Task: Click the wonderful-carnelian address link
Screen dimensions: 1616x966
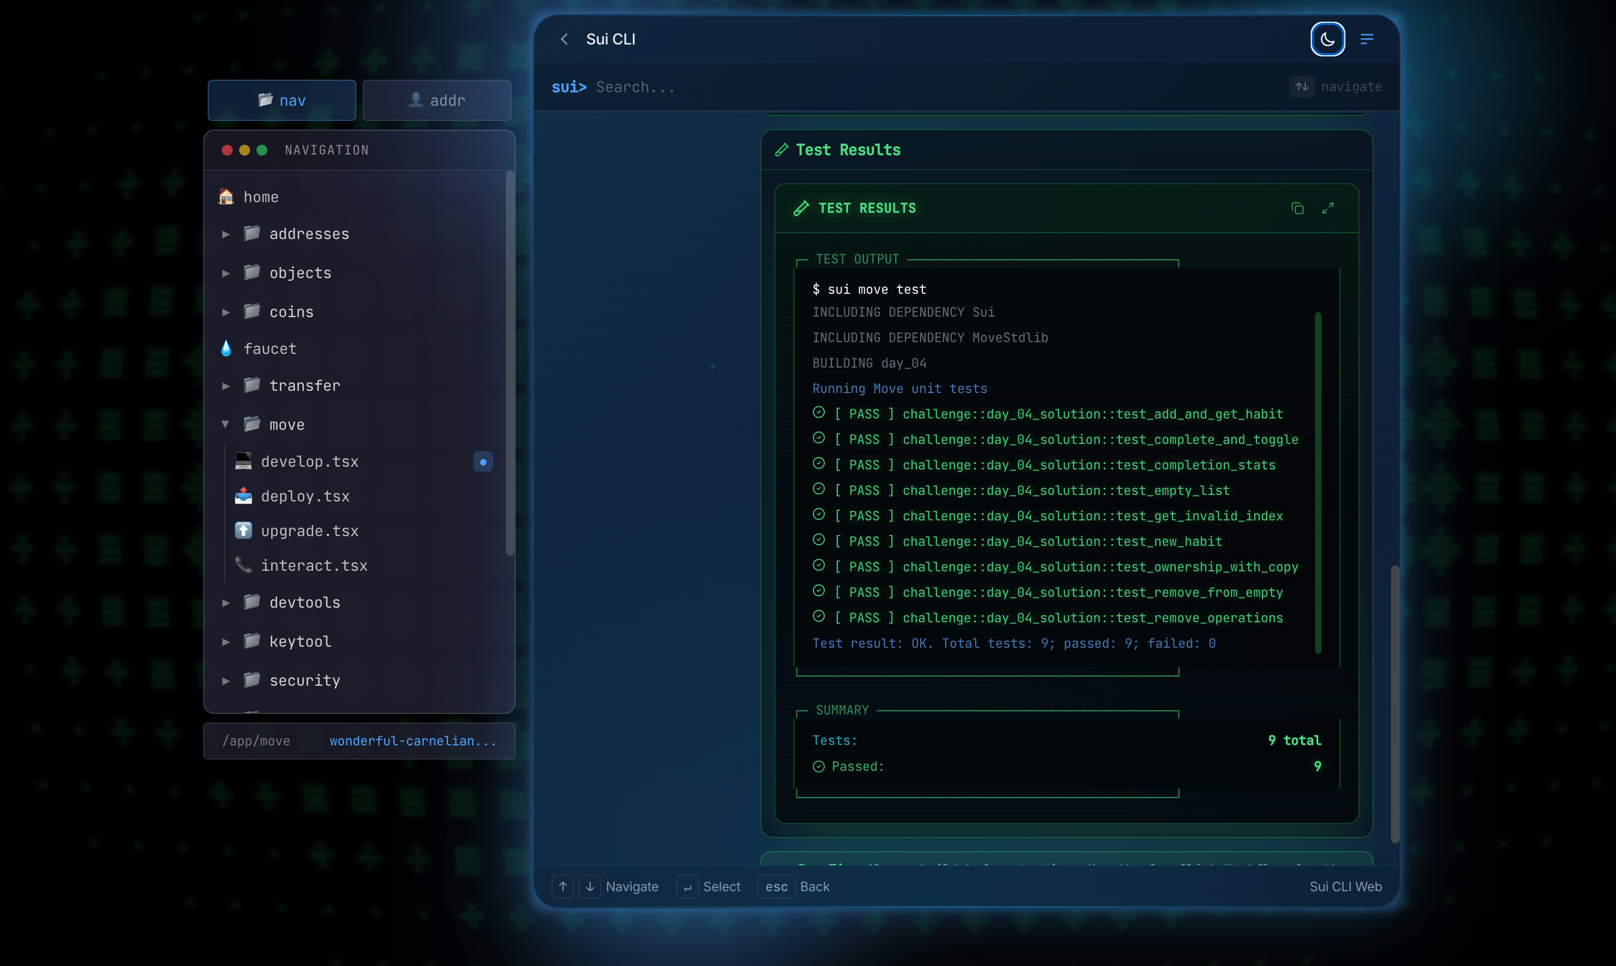Action: click(x=413, y=741)
